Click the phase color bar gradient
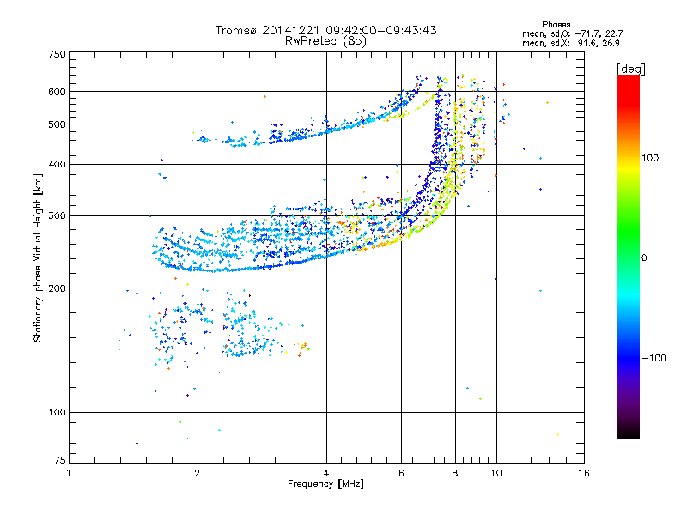This screenshot has width=687, height=515. click(x=629, y=256)
